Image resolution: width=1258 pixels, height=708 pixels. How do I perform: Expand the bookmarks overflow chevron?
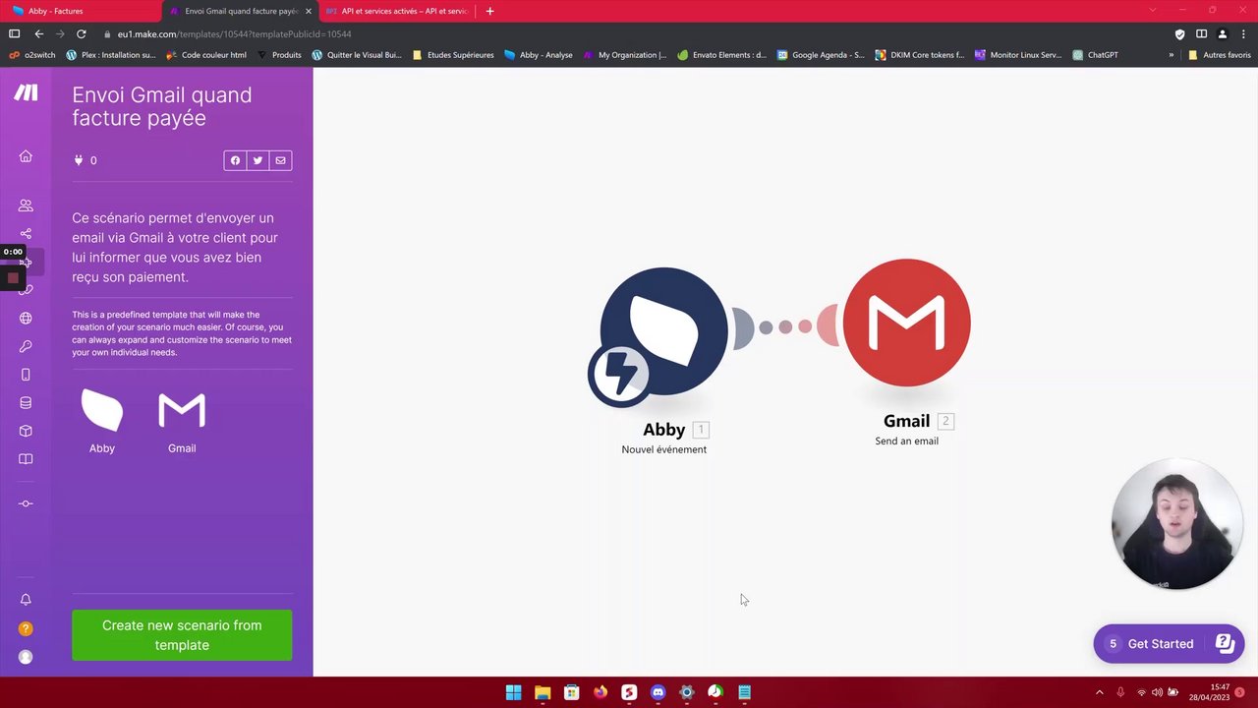tap(1171, 55)
